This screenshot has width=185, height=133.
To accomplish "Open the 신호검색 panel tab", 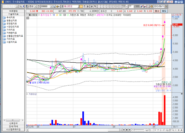I will pos(14,123).
